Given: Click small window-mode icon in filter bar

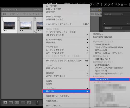Looking at the screenshot, I should click(x=96, y=14).
